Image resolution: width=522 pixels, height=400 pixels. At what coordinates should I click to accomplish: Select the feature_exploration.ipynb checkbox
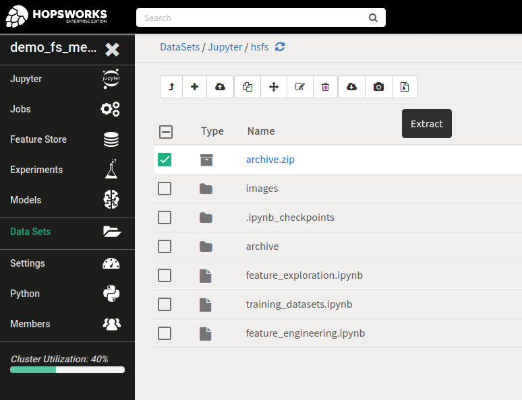tap(165, 275)
